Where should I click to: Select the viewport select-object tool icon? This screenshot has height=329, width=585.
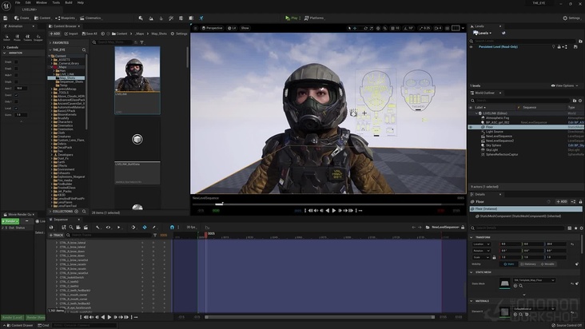(x=349, y=28)
